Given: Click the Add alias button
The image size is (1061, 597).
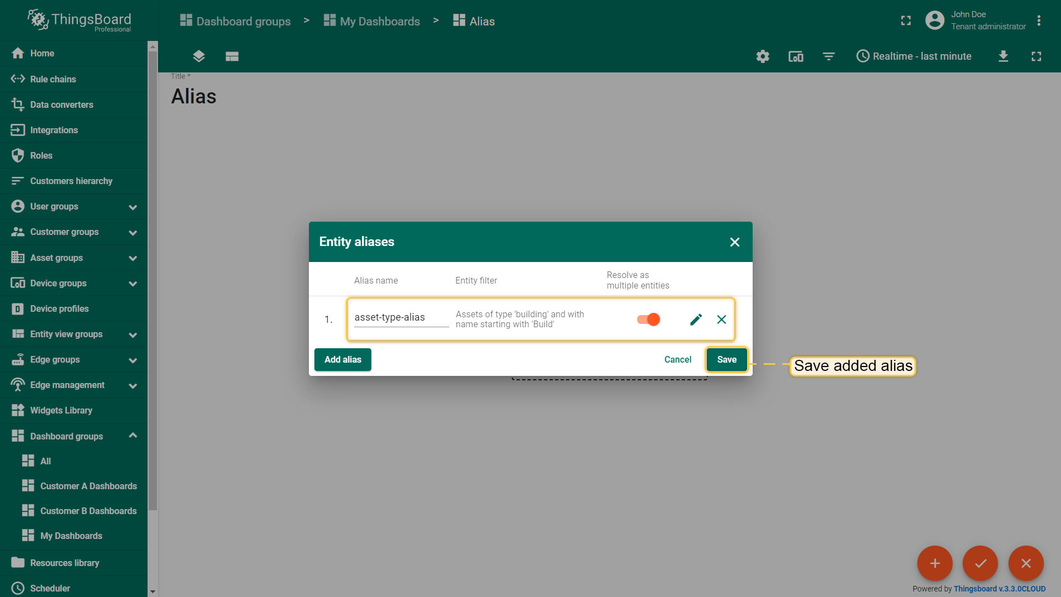Looking at the screenshot, I should [x=343, y=359].
